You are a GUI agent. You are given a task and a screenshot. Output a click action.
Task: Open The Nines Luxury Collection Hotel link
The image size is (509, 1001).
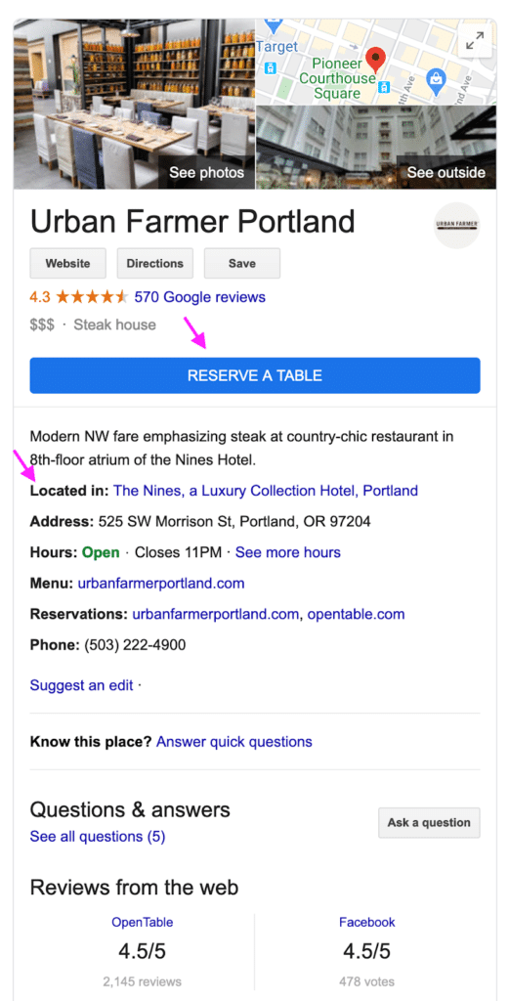click(x=266, y=491)
